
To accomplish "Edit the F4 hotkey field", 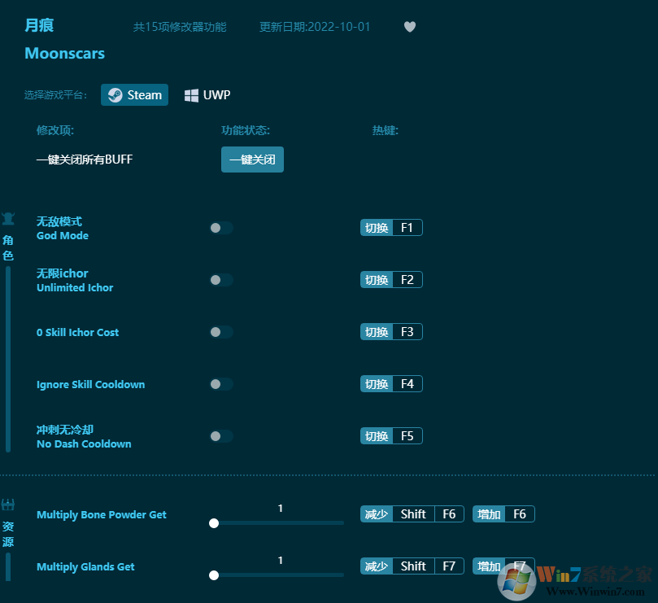I will point(407,384).
